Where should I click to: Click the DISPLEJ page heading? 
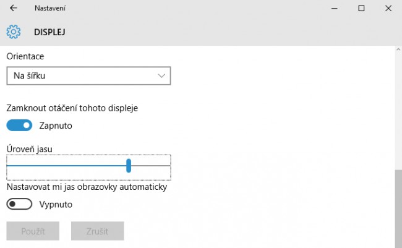[x=49, y=32]
